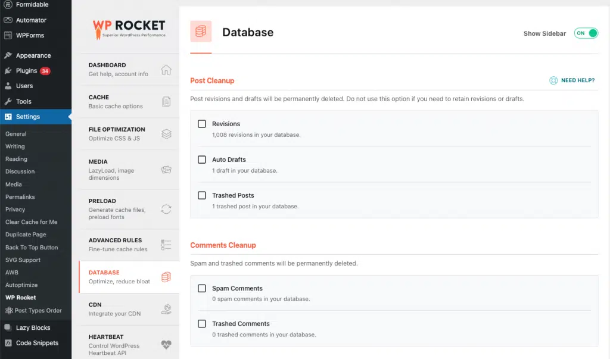Click the Advanced Rules list icon

(166, 245)
